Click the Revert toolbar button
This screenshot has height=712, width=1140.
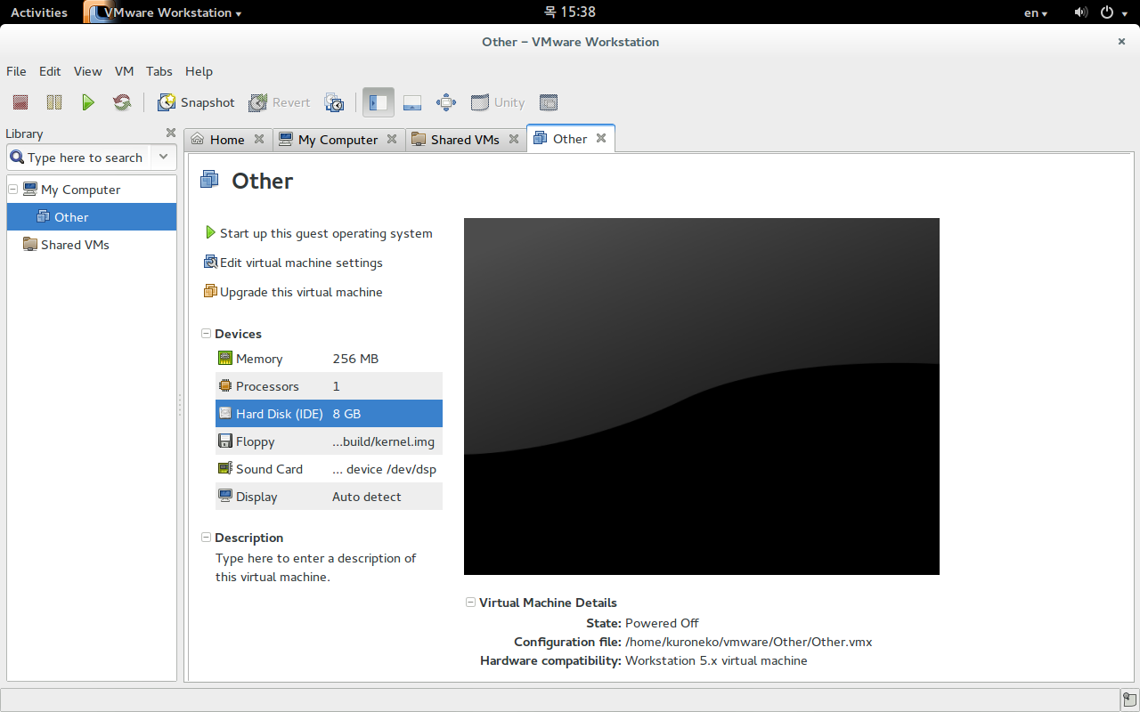[x=280, y=102]
